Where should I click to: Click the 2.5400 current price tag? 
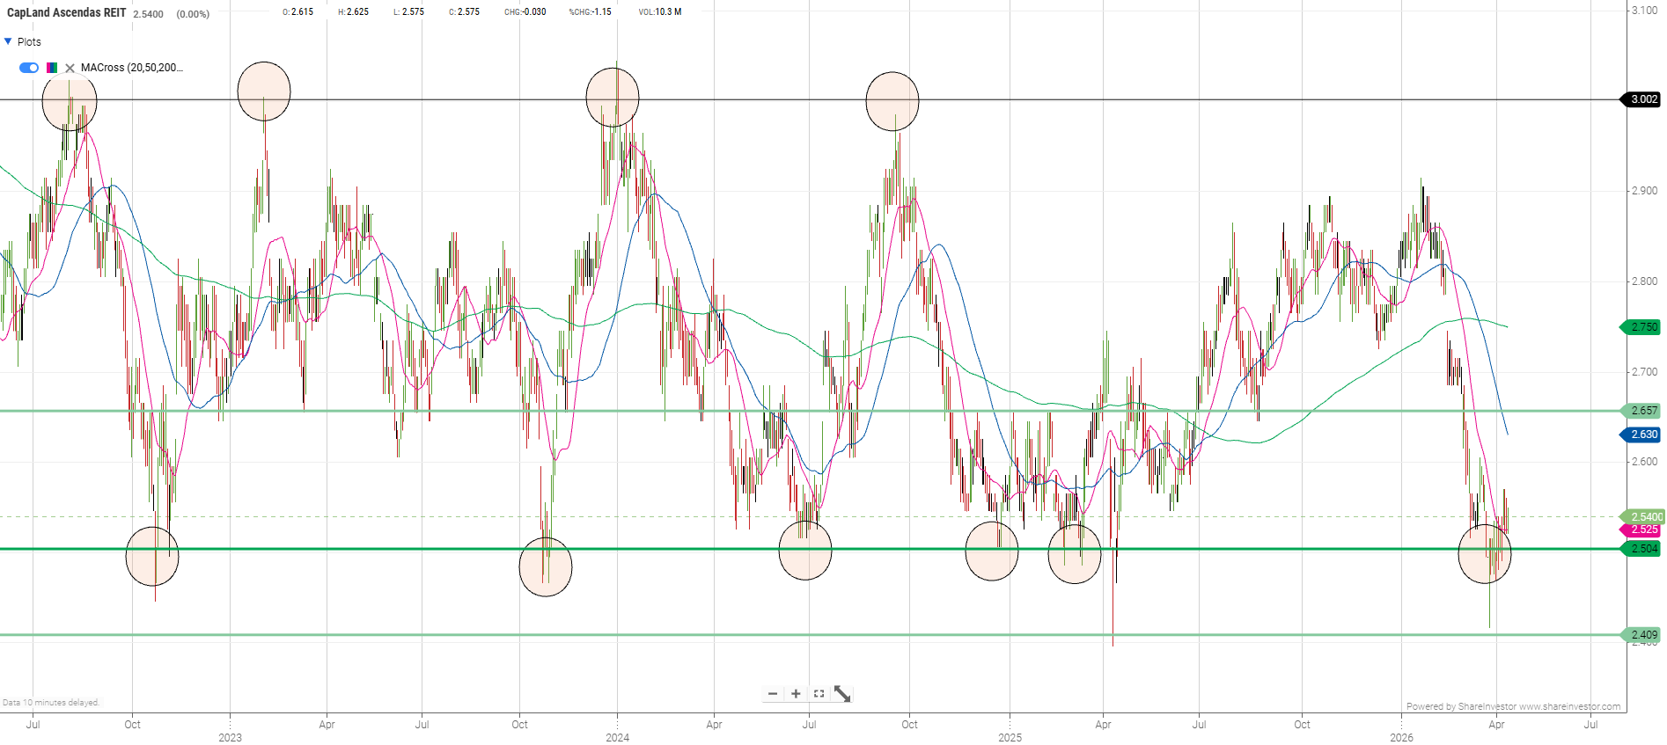pos(1645,517)
